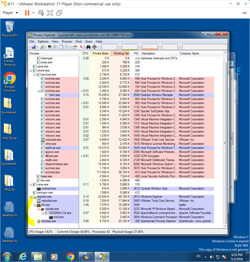Click the red X Kill Process icon
250x262 pixels.
click(x=81, y=47)
